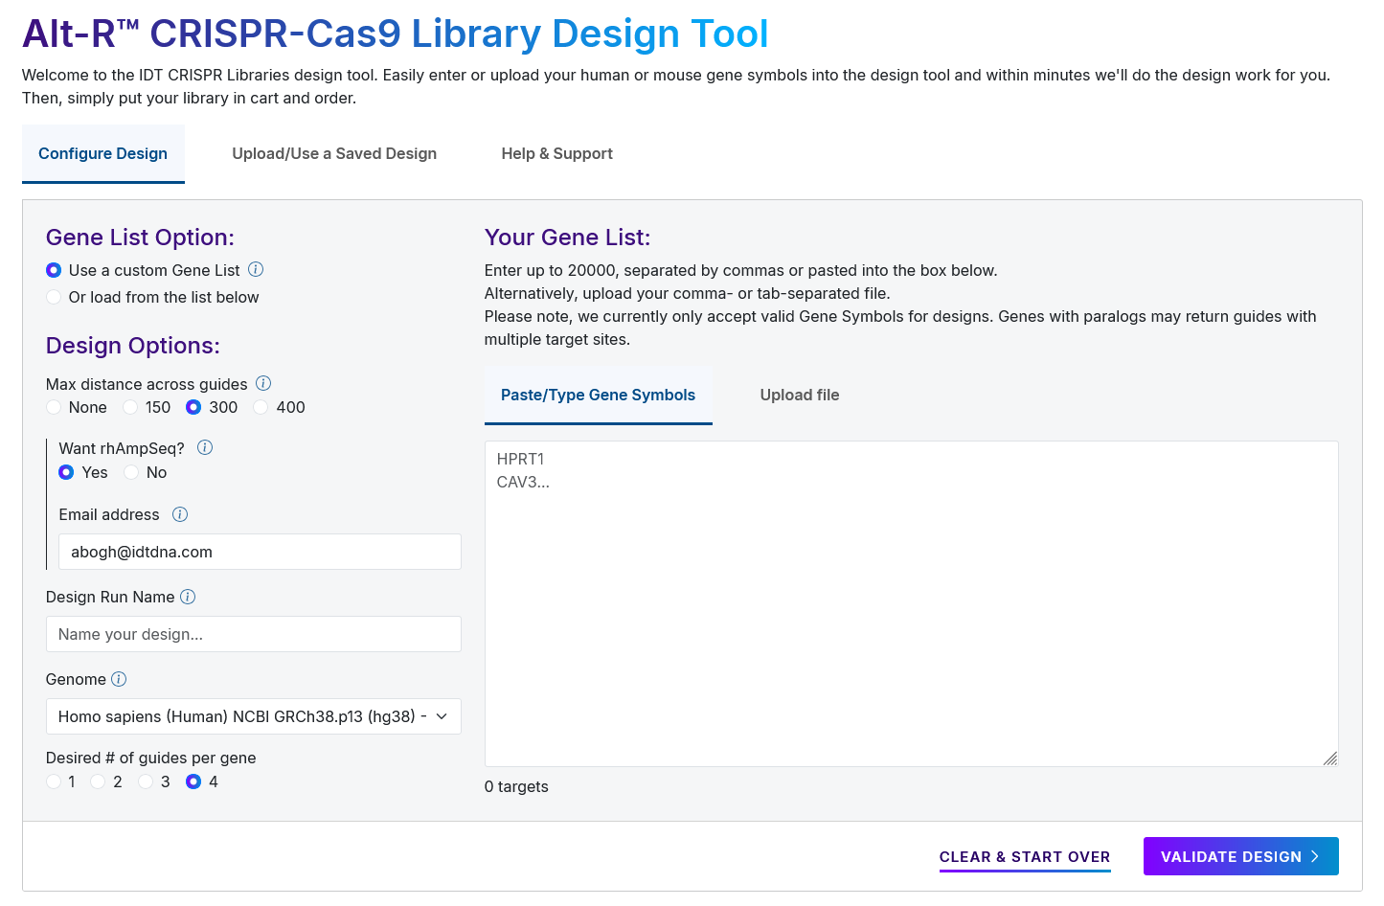The height and width of the screenshot is (906, 1384).
Task: Click the Genome info icon
Action: pos(119,680)
